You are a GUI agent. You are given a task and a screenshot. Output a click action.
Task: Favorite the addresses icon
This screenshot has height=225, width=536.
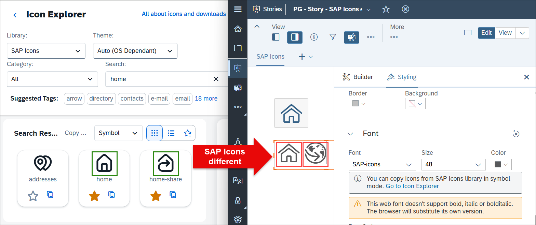click(33, 196)
